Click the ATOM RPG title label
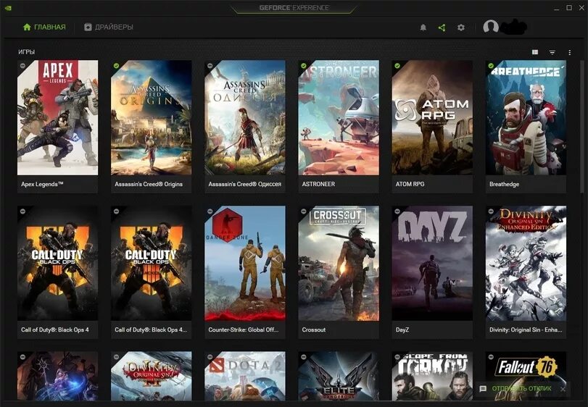 [x=410, y=184]
